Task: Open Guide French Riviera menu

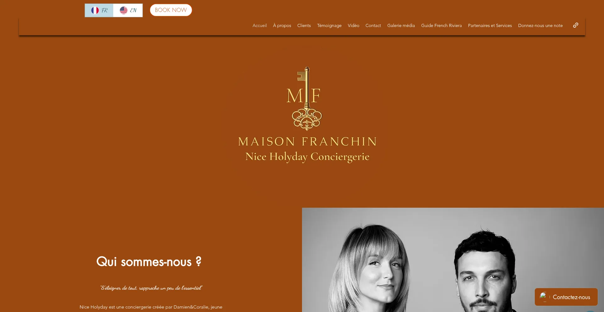Action: coord(441,25)
